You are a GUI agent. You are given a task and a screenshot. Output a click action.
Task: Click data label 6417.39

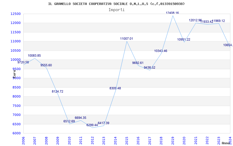pos(104,123)
